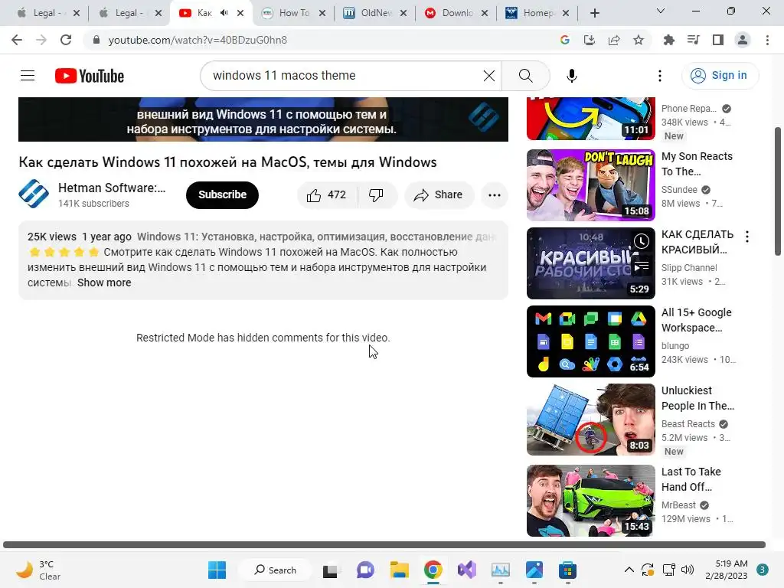Open Task View from the taskbar

pyautogui.click(x=331, y=570)
